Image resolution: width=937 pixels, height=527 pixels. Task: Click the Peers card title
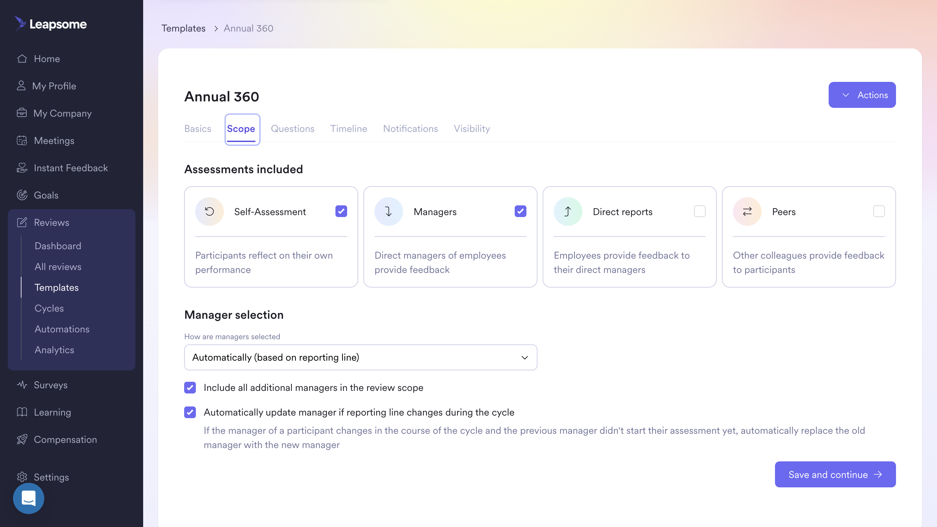tap(784, 212)
